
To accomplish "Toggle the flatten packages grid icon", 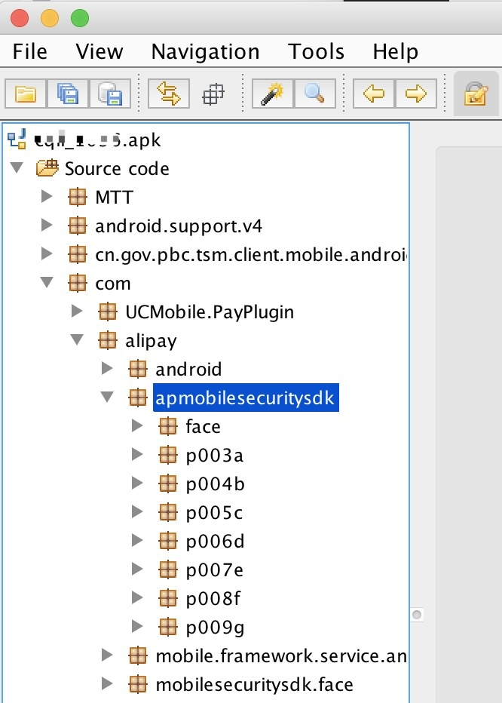I will tap(213, 94).
